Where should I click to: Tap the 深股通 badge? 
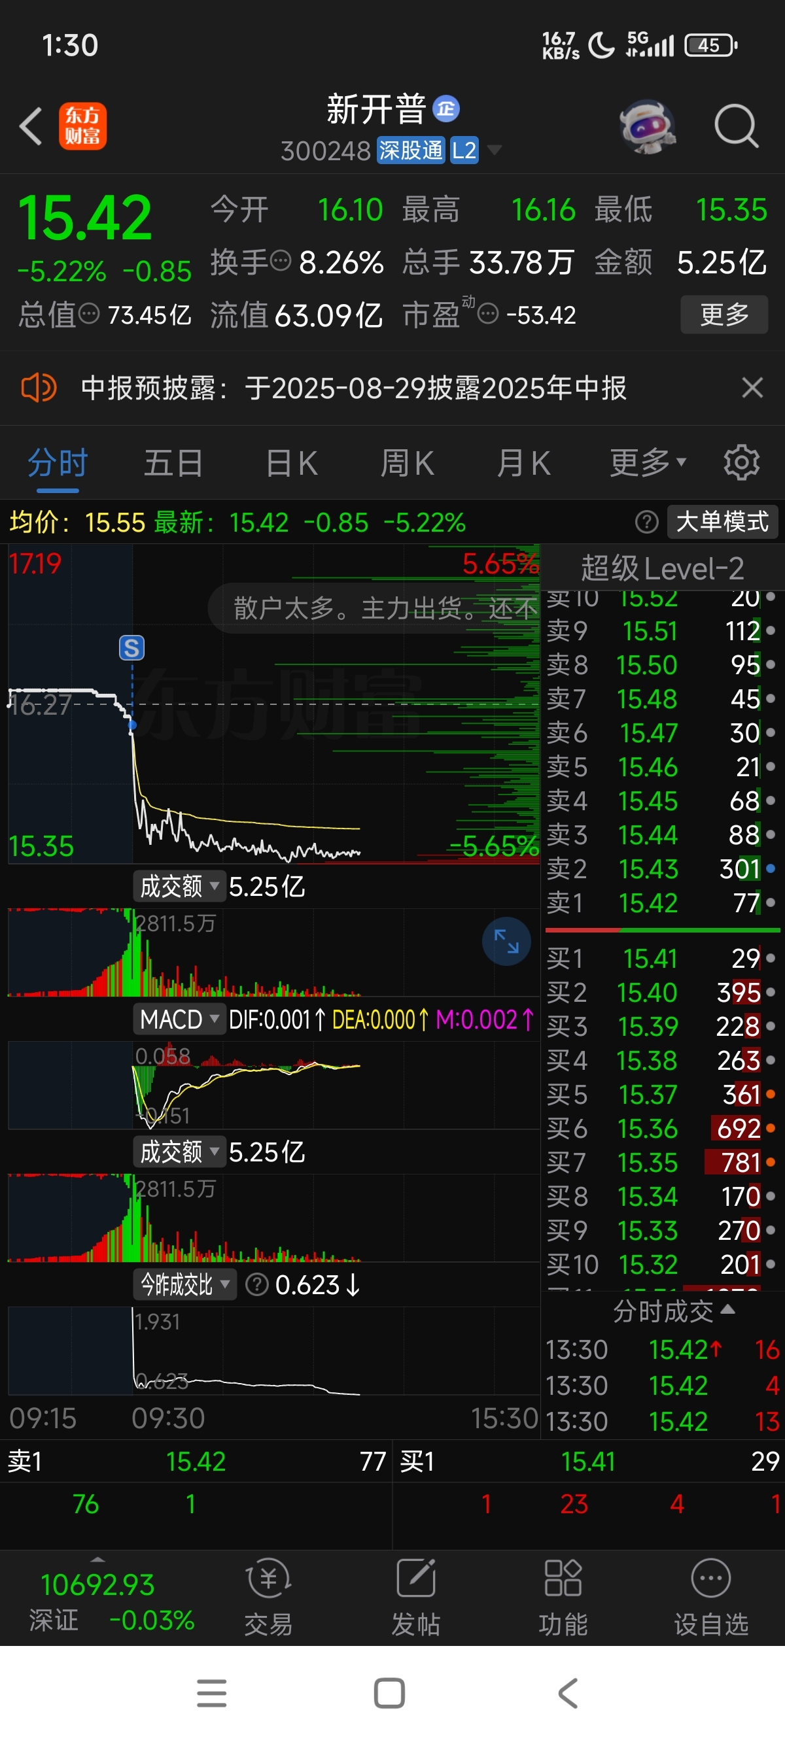click(x=410, y=150)
